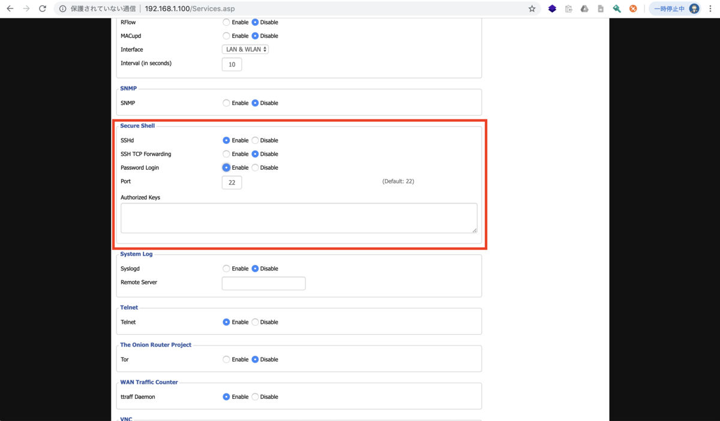Click the Telnet section heading
Image resolution: width=720 pixels, height=421 pixels.
pyautogui.click(x=129, y=308)
